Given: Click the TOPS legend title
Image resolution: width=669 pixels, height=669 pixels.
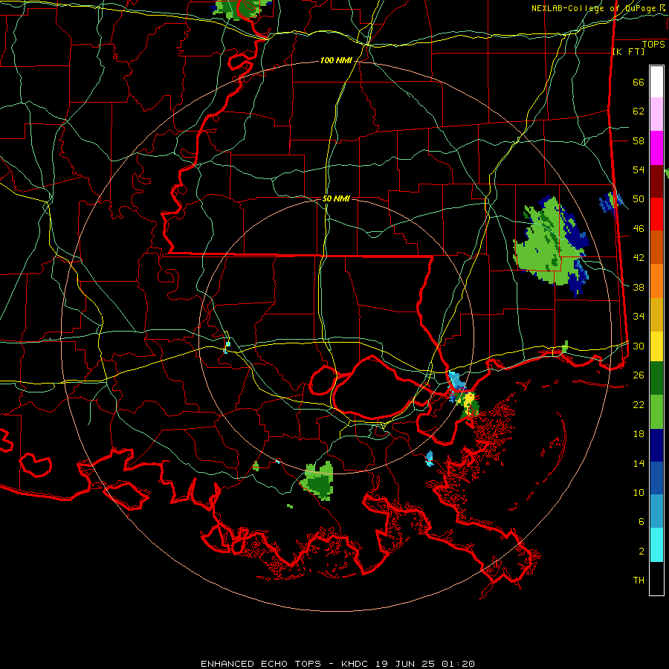Looking at the screenshot, I should (653, 45).
